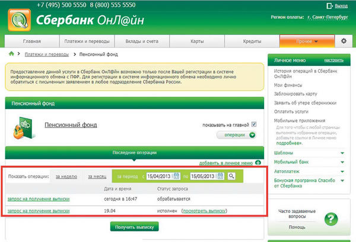Click the Выход logout link
This screenshot has height=242, width=356.
341,6
